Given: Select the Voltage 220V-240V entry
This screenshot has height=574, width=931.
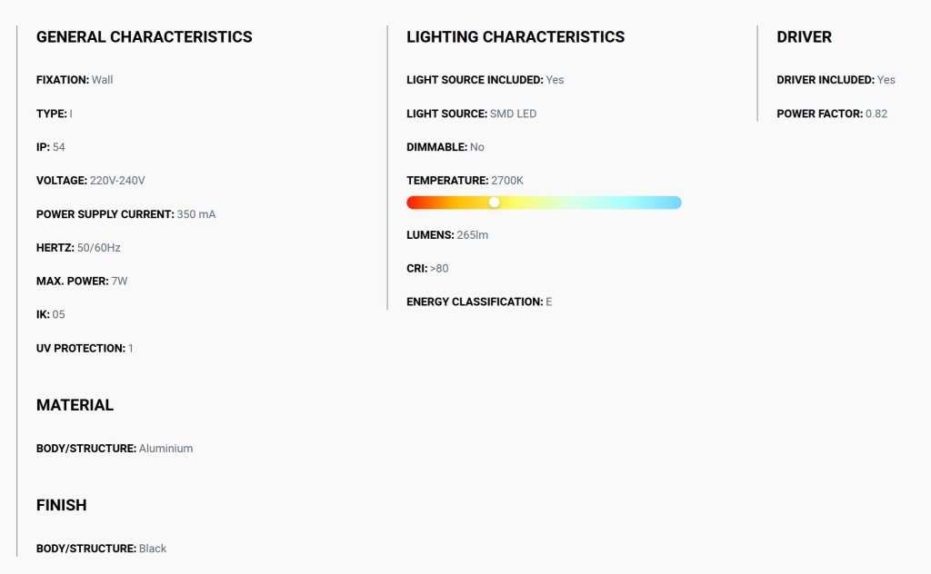Looking at the screenshot, I should tap(90, 181).
